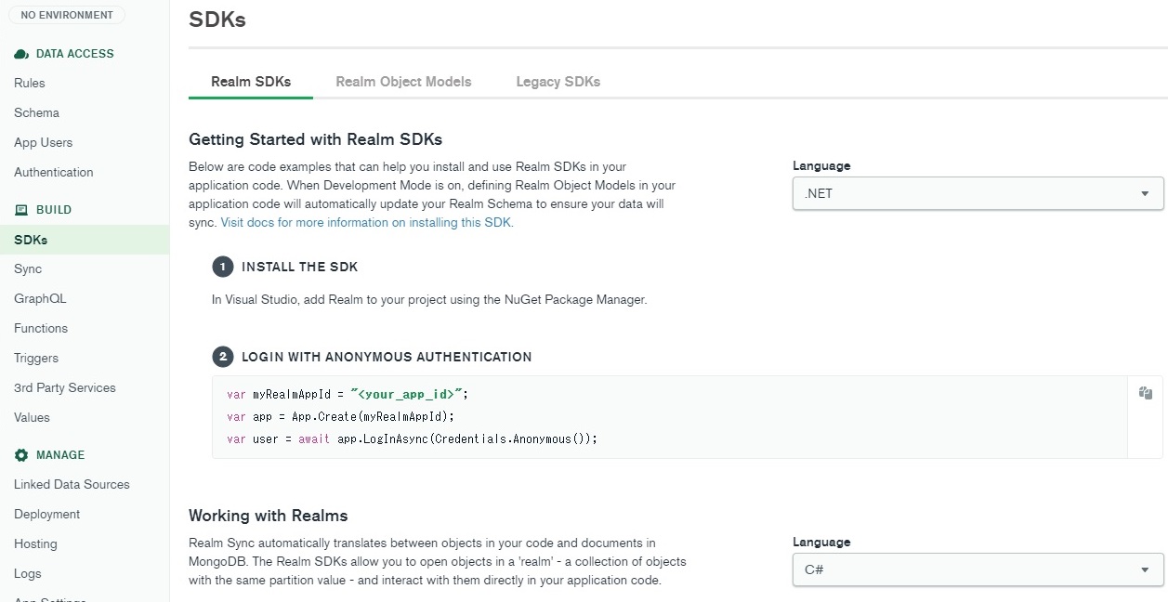Open the Logs page
This screenshot has width=1168, height=602.
pos(28,573)
